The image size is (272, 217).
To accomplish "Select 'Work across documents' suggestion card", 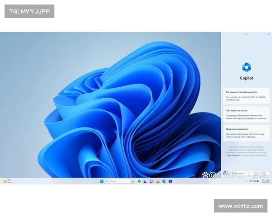I will pos(247,133).
